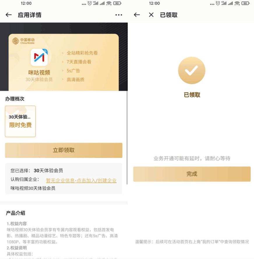Screen dimensions: 254x259
Task: Go back from the 已领取 page
Action: (x=137, y=15)
